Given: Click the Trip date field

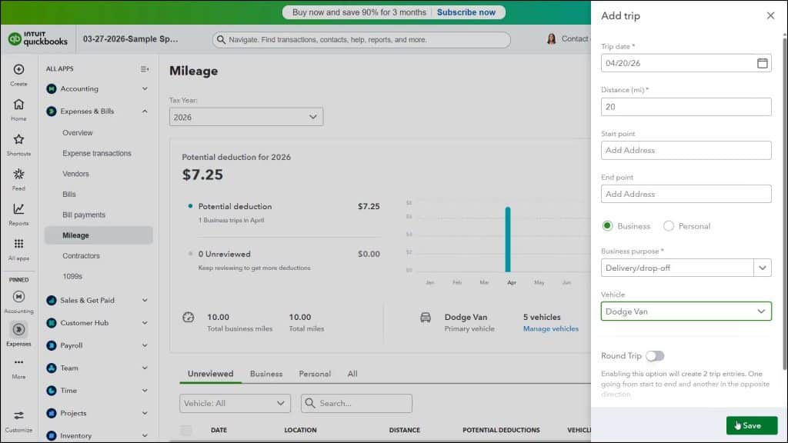Looking at the screenshot, I should [x=686, y=63].
